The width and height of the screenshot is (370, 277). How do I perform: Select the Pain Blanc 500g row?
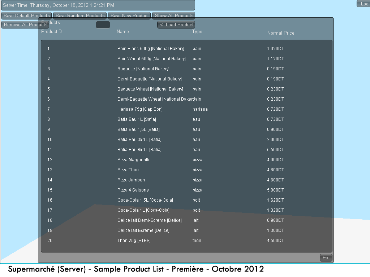pyautogui.click(x=151, y=49)
